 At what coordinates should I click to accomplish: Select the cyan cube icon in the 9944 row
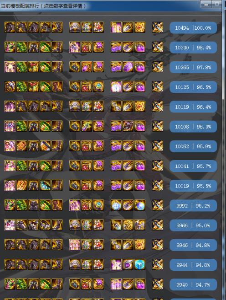click(x=140, y=264)
